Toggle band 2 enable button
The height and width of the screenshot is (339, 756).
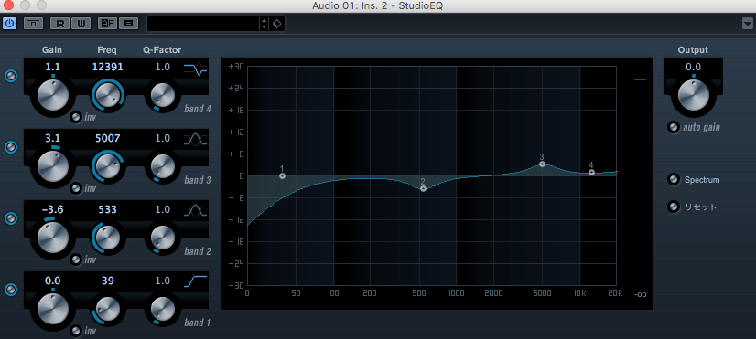[x=11, y=218]
